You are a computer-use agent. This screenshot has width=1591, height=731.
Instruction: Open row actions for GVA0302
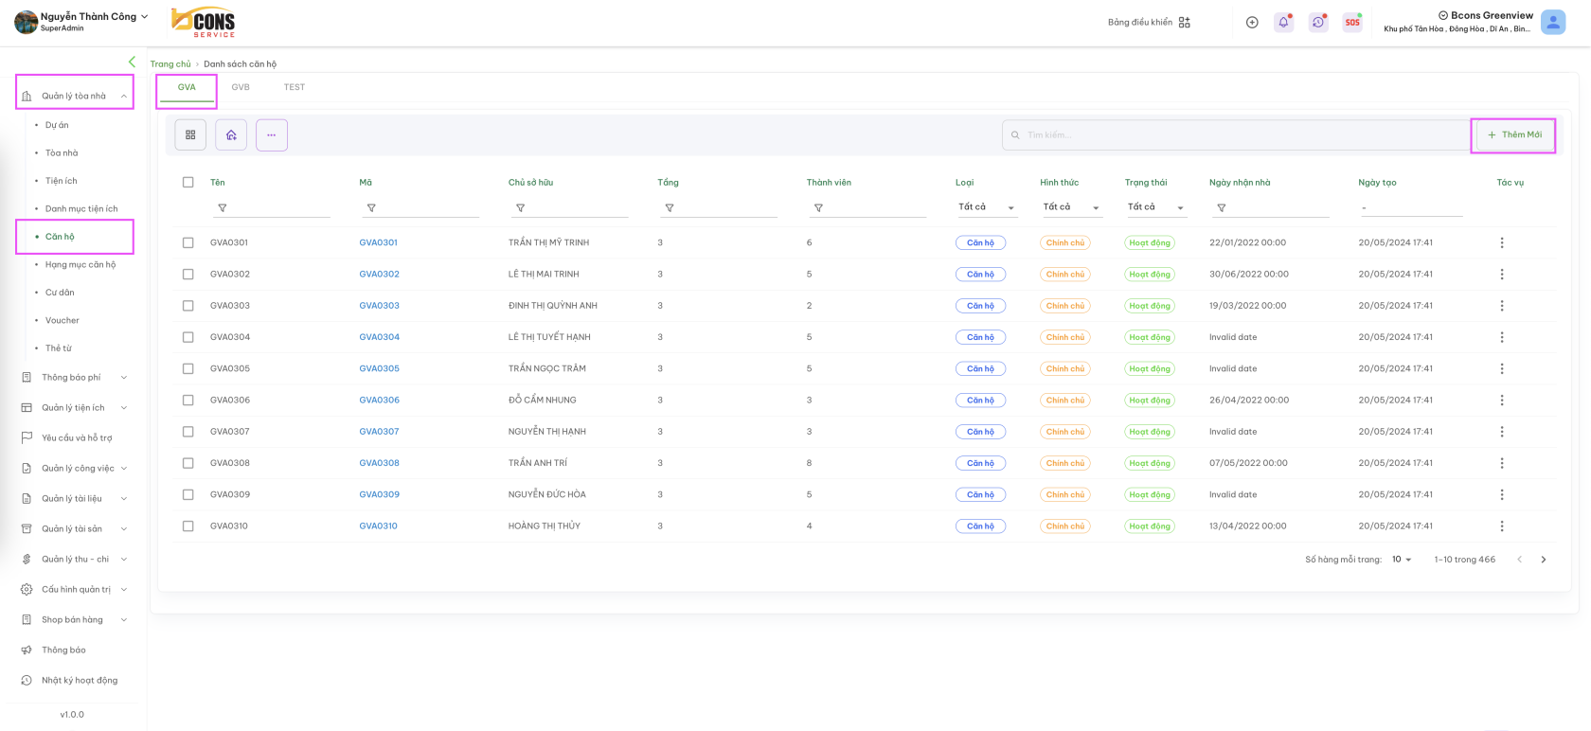click(x=1502, y=274)
